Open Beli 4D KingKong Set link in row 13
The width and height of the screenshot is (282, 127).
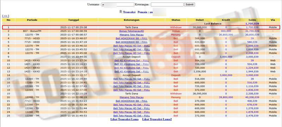tap(131, 71)
